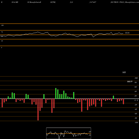Click the 'SI MunafaSutraR' header label

(34, 2)
